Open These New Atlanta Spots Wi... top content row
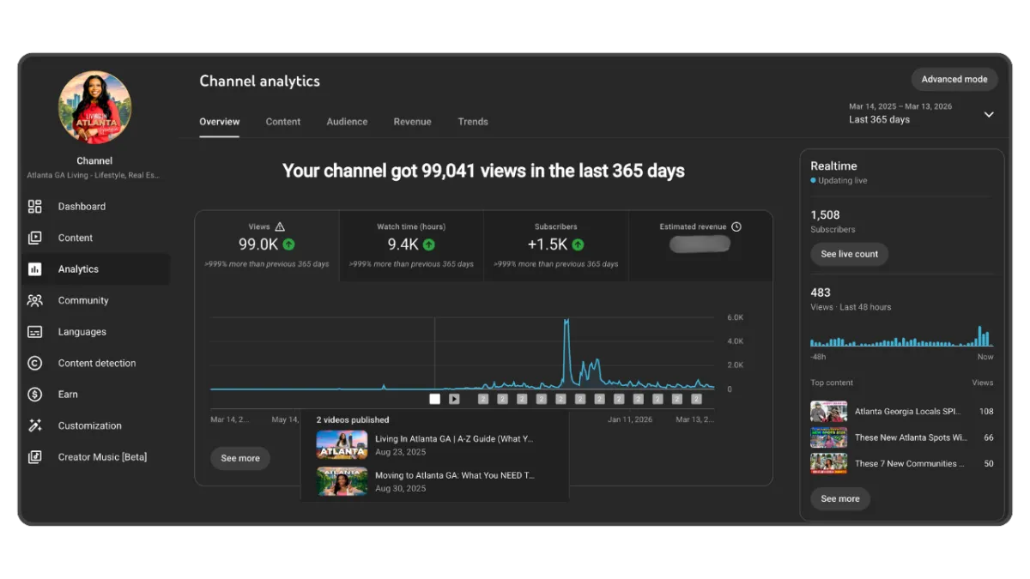Image resolution: width=1030 pixels, height=579 pixels. point(902,437)
